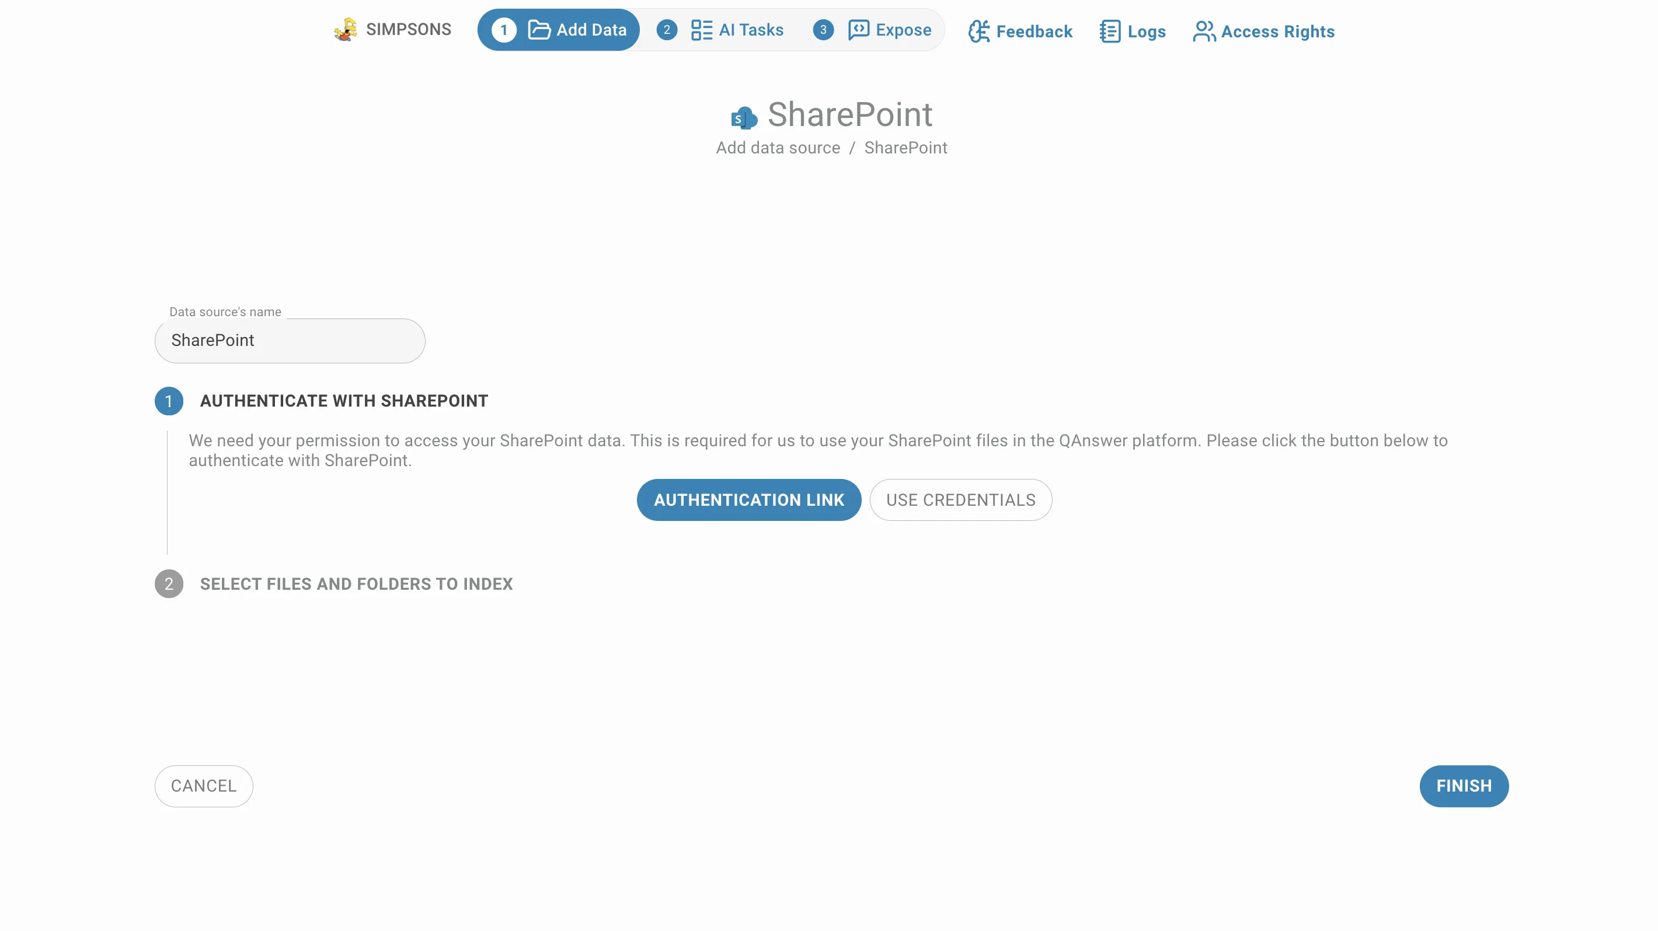Go to the Expose tab

click(x=872, y=30)
